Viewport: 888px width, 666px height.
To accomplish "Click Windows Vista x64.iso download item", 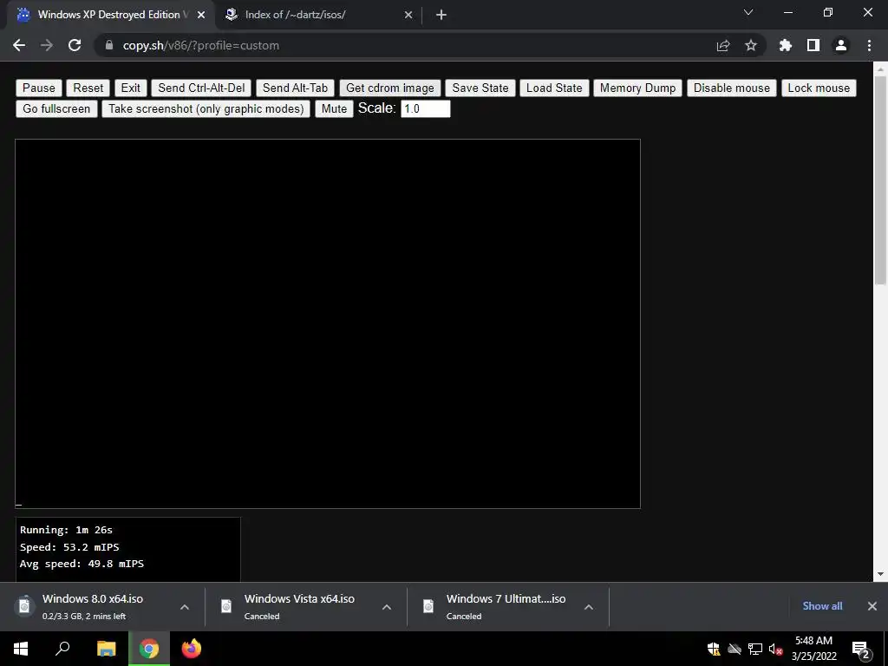I will click(299, 606).
